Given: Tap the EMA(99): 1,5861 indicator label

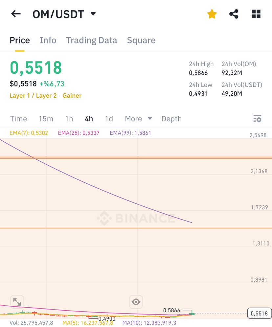Looking at the screenshot, I should (x=130, y=133).
